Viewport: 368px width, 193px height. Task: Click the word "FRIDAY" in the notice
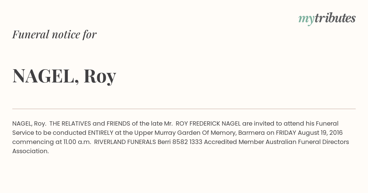pyautogui.click(x=286, y=133)
